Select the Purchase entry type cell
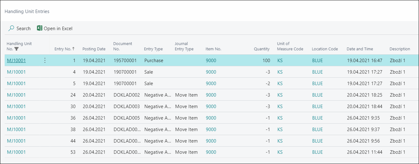 pos(154,61)
